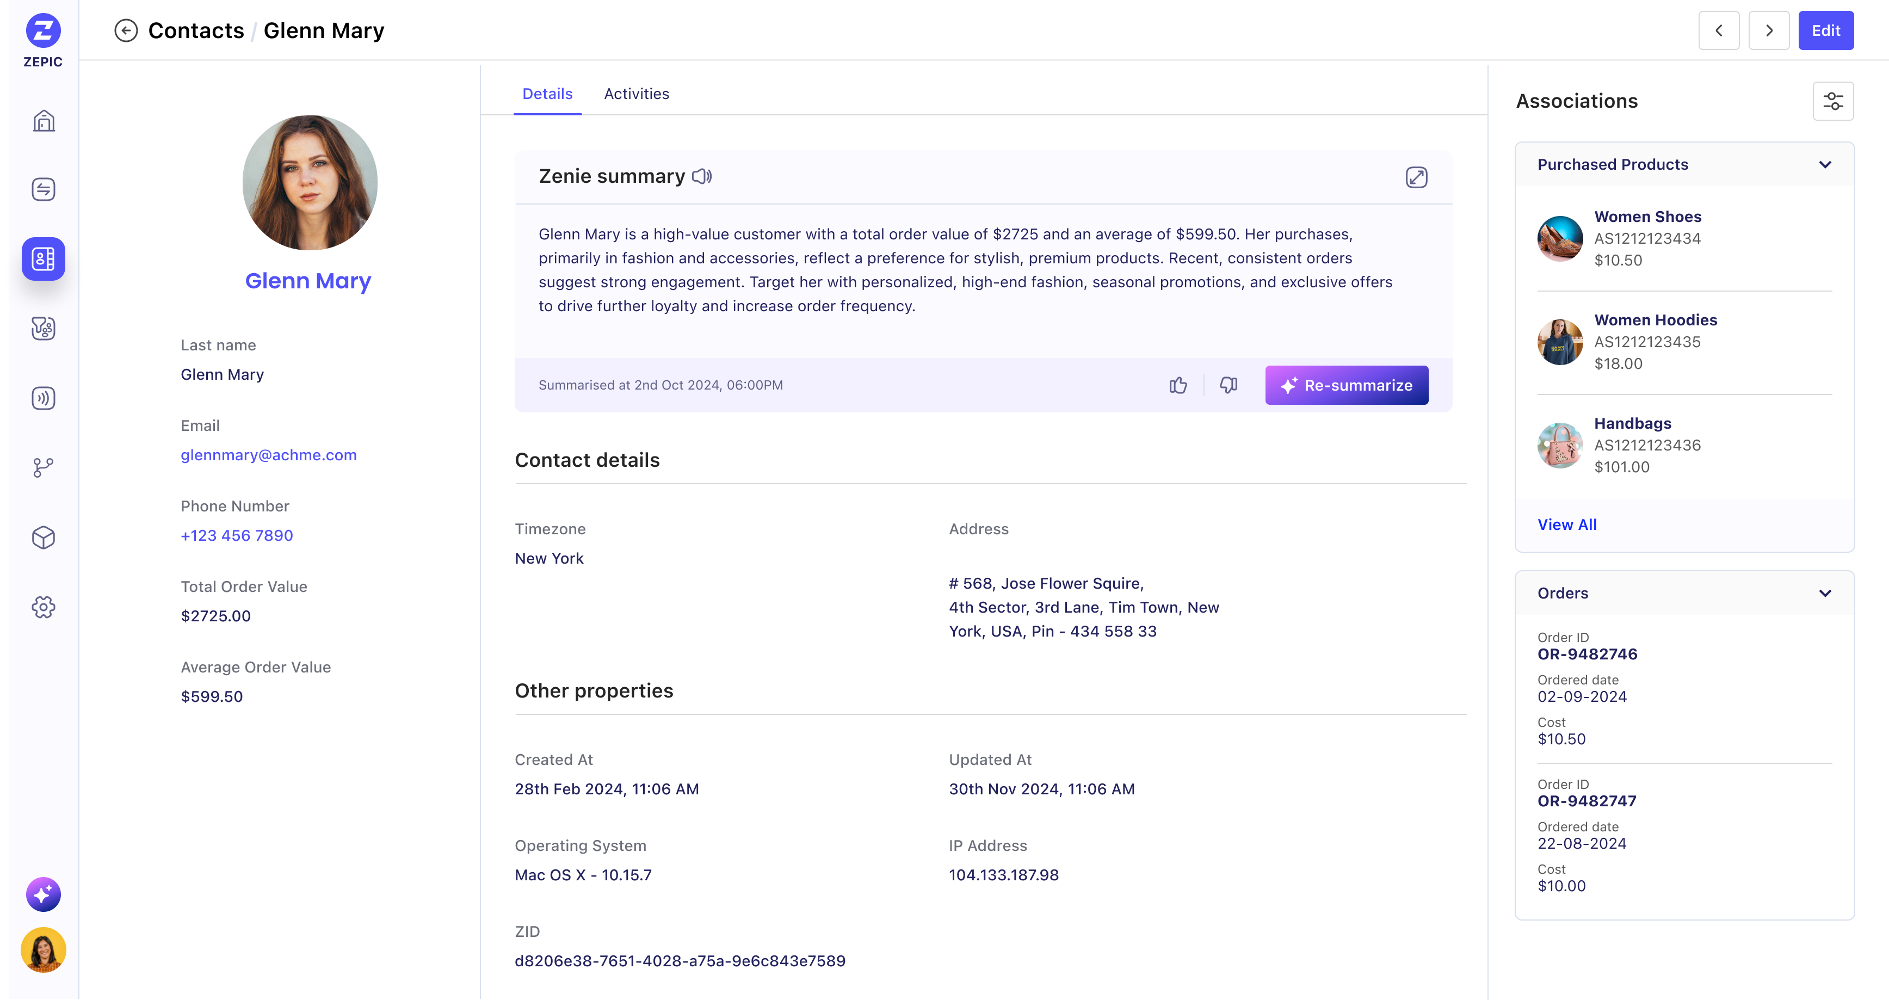Select the broadcast icon in the sidebar

pos(44,398)
